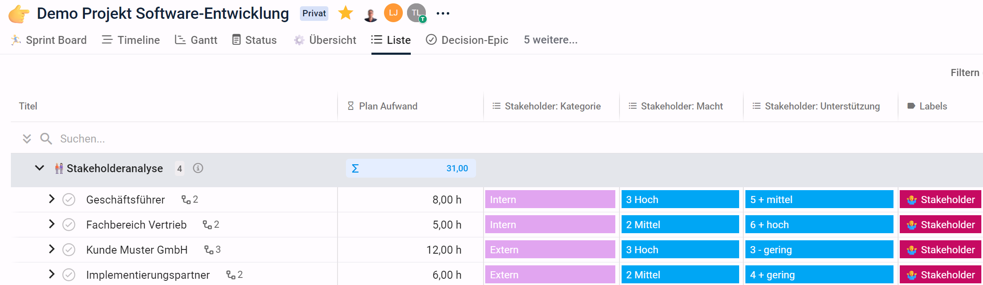The height and width of the screenshot is (285, 983).
Task: Click the subtask icon of Geschäftsführer
Action: click(x=186, y=200)
